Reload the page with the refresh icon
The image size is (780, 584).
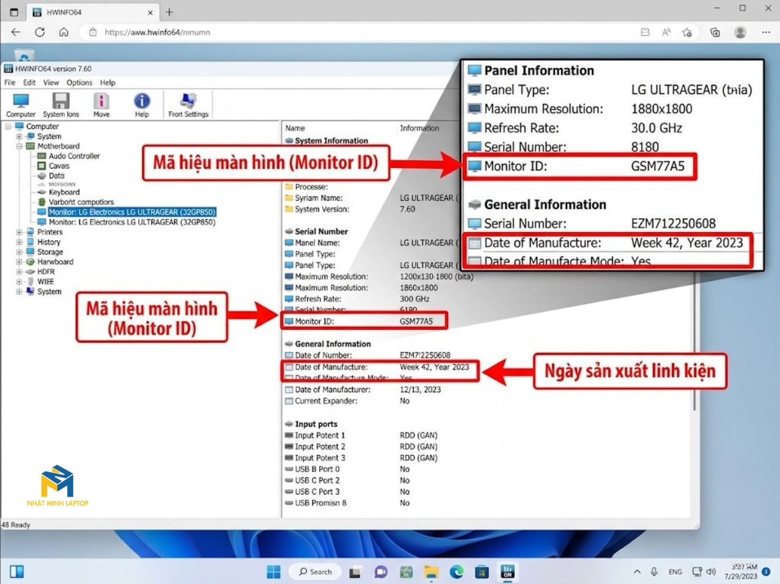tap(40, 32)
